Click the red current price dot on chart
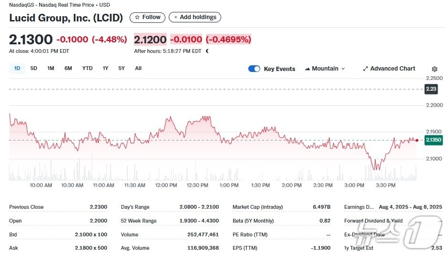Screen dimensions: 448x255 pos(417,140)
